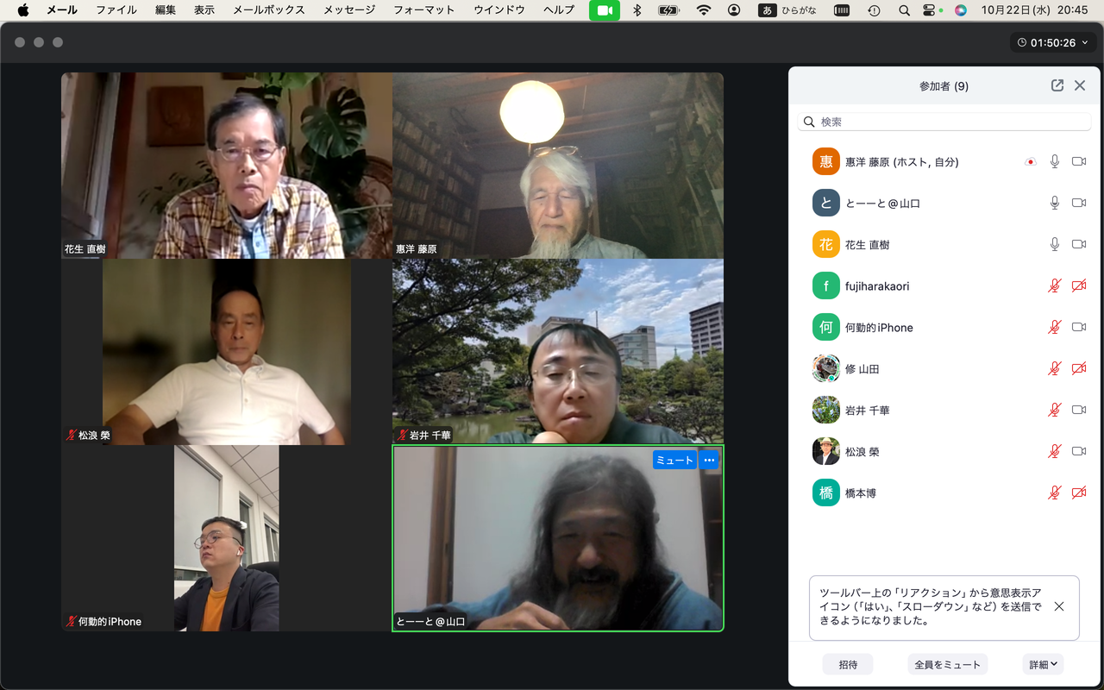Screen dimensions: 1104x690
Task: Click muted microphone icon for 松浪 榮
Action: (x=1054, y=451)
